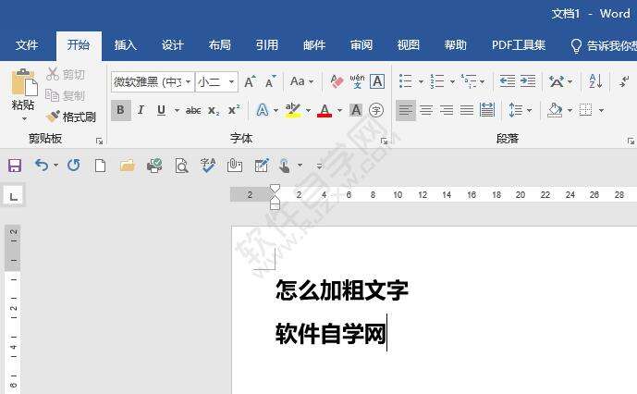Image resolution: width=637 pixels, height=394 pixels.
Task: Apply bulleted list
Action: pos(406,81)
